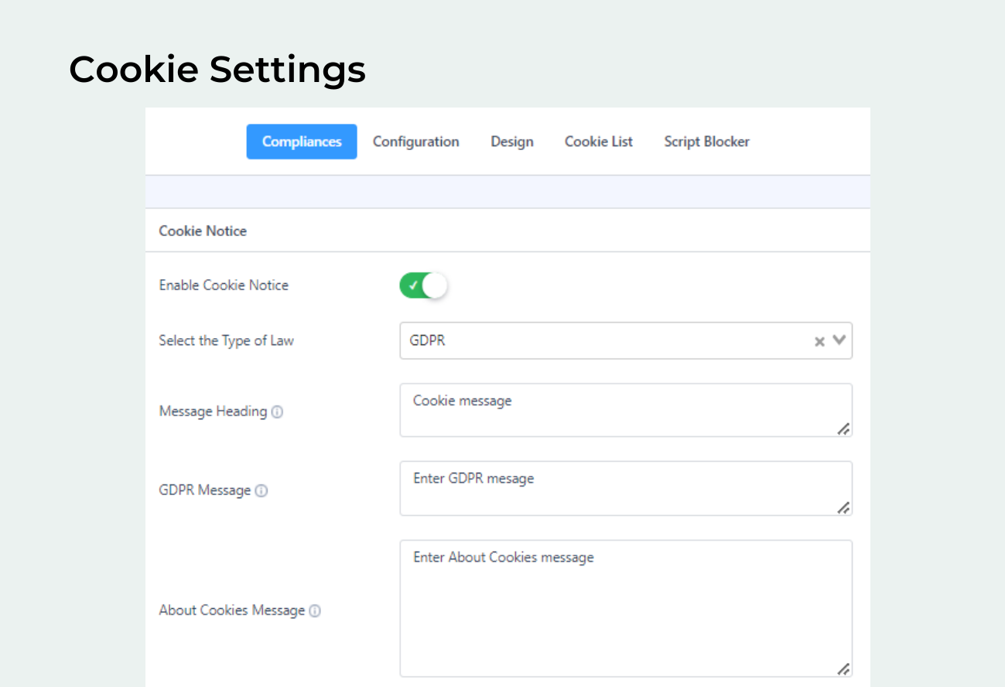Click the GDPR Message resize handle
The width and height of the screenshot is (1005, 687).
point(843,508)
